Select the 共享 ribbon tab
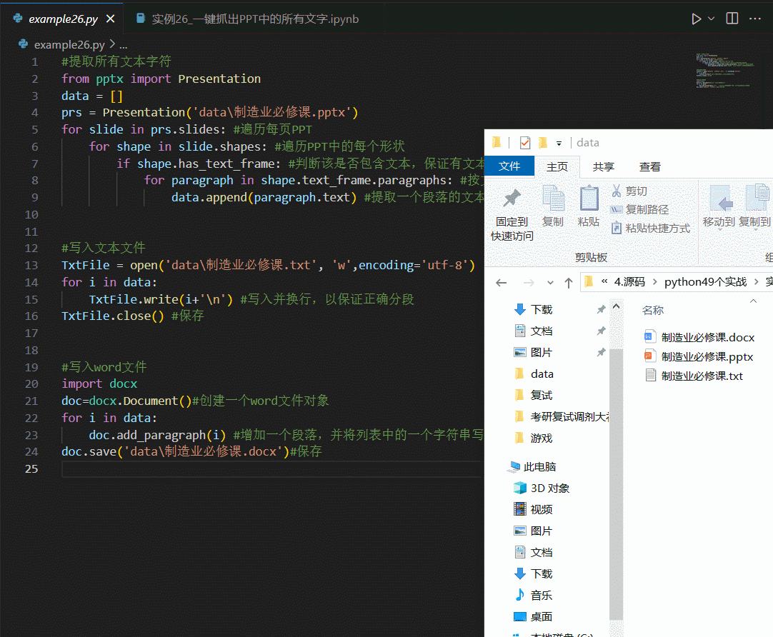Viewport: 773px width, 637px height. tap(604, 166)
